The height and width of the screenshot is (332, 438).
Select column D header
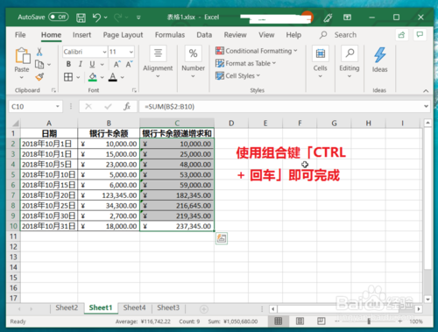pyautogui.click(x=231, y=124)
